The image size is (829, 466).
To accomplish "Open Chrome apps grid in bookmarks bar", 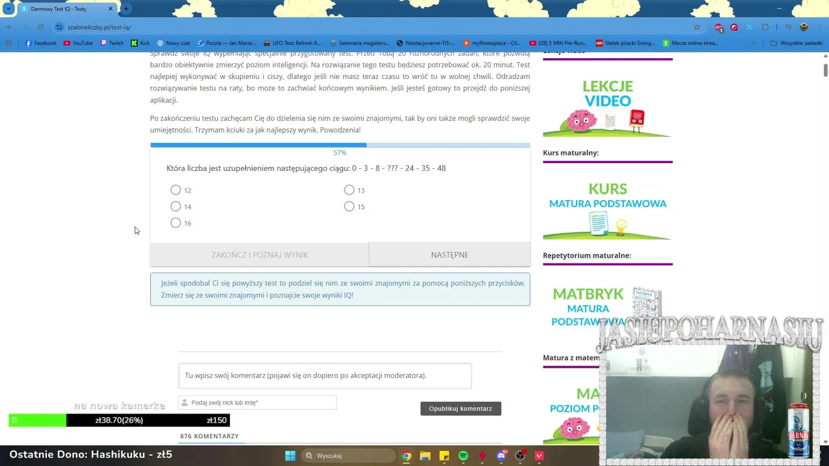I will [x=8, y=43].
